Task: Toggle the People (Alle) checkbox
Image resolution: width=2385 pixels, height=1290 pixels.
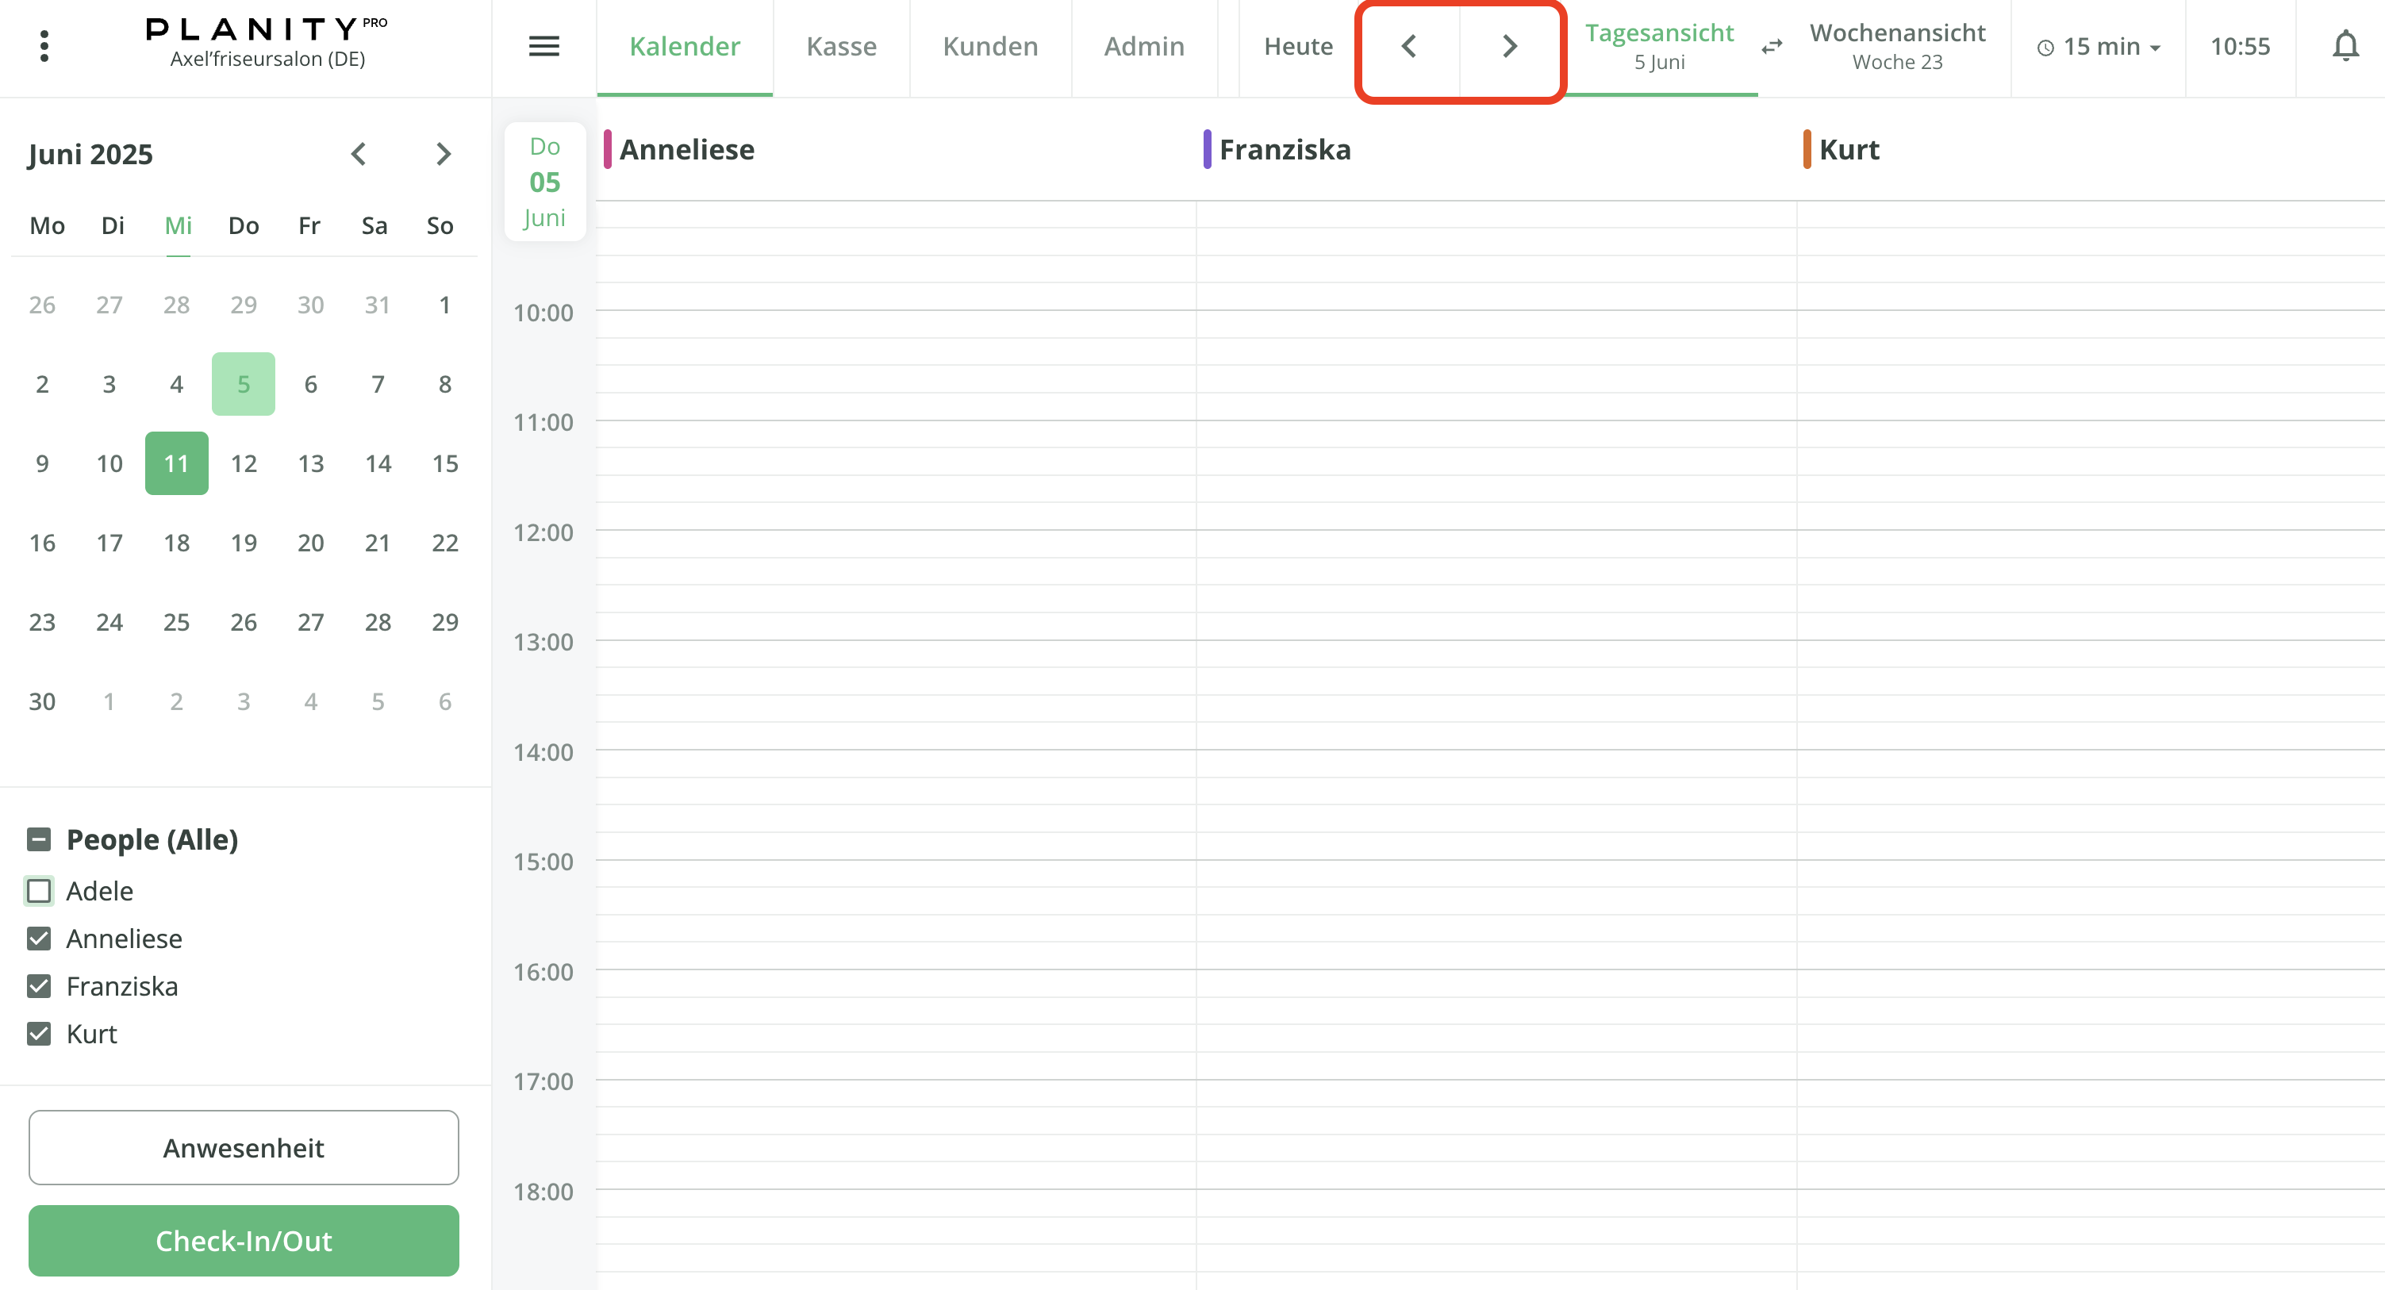Action: click(x=39, y=840)
